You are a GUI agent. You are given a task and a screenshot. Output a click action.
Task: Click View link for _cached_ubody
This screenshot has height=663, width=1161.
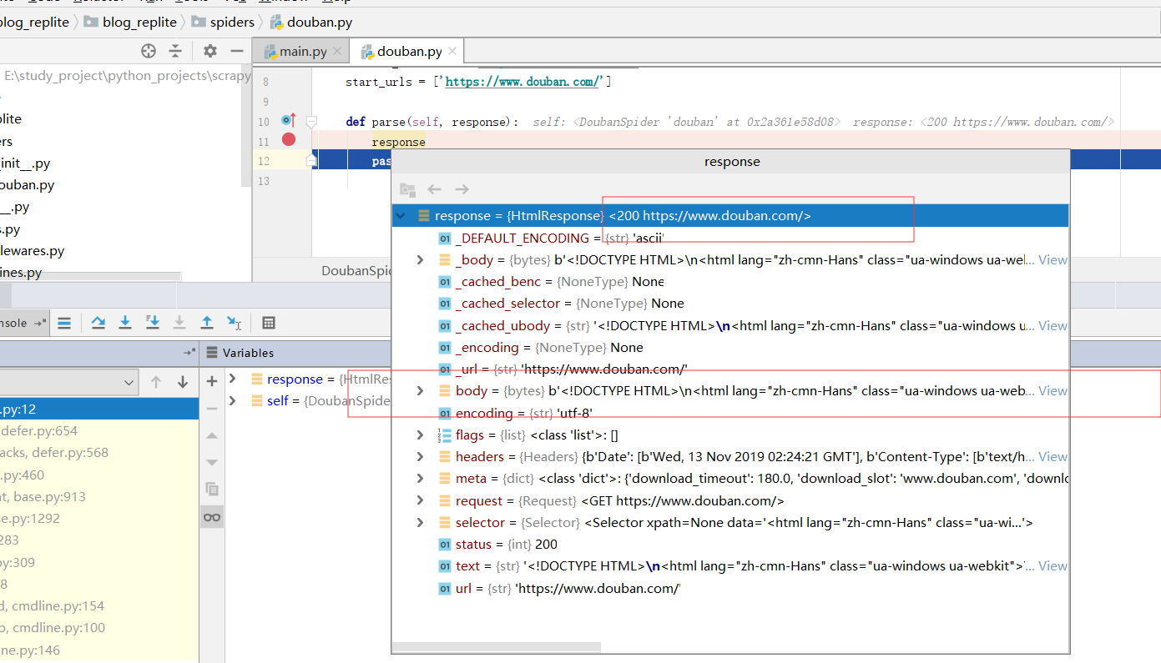[x=1052, y=326]
